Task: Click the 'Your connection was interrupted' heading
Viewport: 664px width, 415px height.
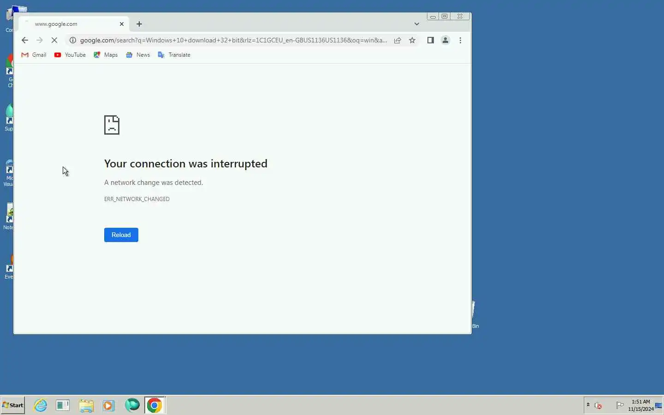Action: (186, 164)
